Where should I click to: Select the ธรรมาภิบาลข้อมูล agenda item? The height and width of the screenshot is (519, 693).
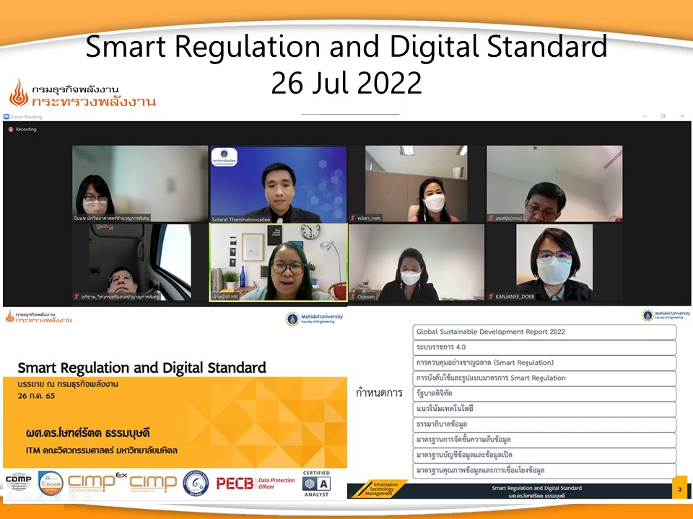point(545,424)
